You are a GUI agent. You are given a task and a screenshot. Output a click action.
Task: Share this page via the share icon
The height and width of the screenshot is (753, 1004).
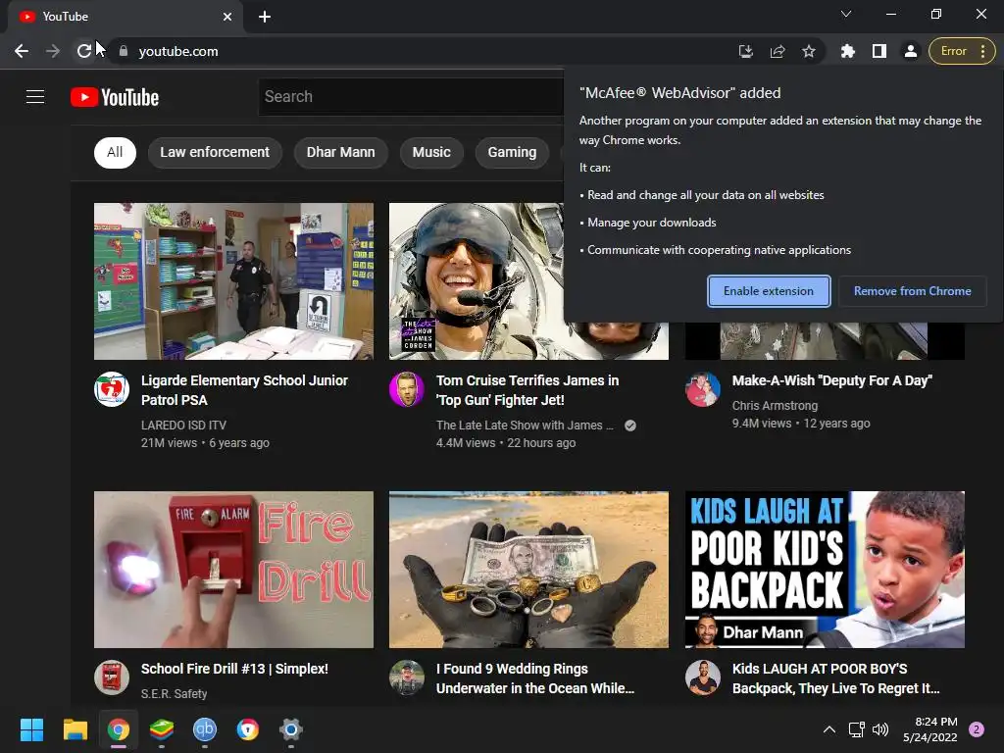[778, 51]
